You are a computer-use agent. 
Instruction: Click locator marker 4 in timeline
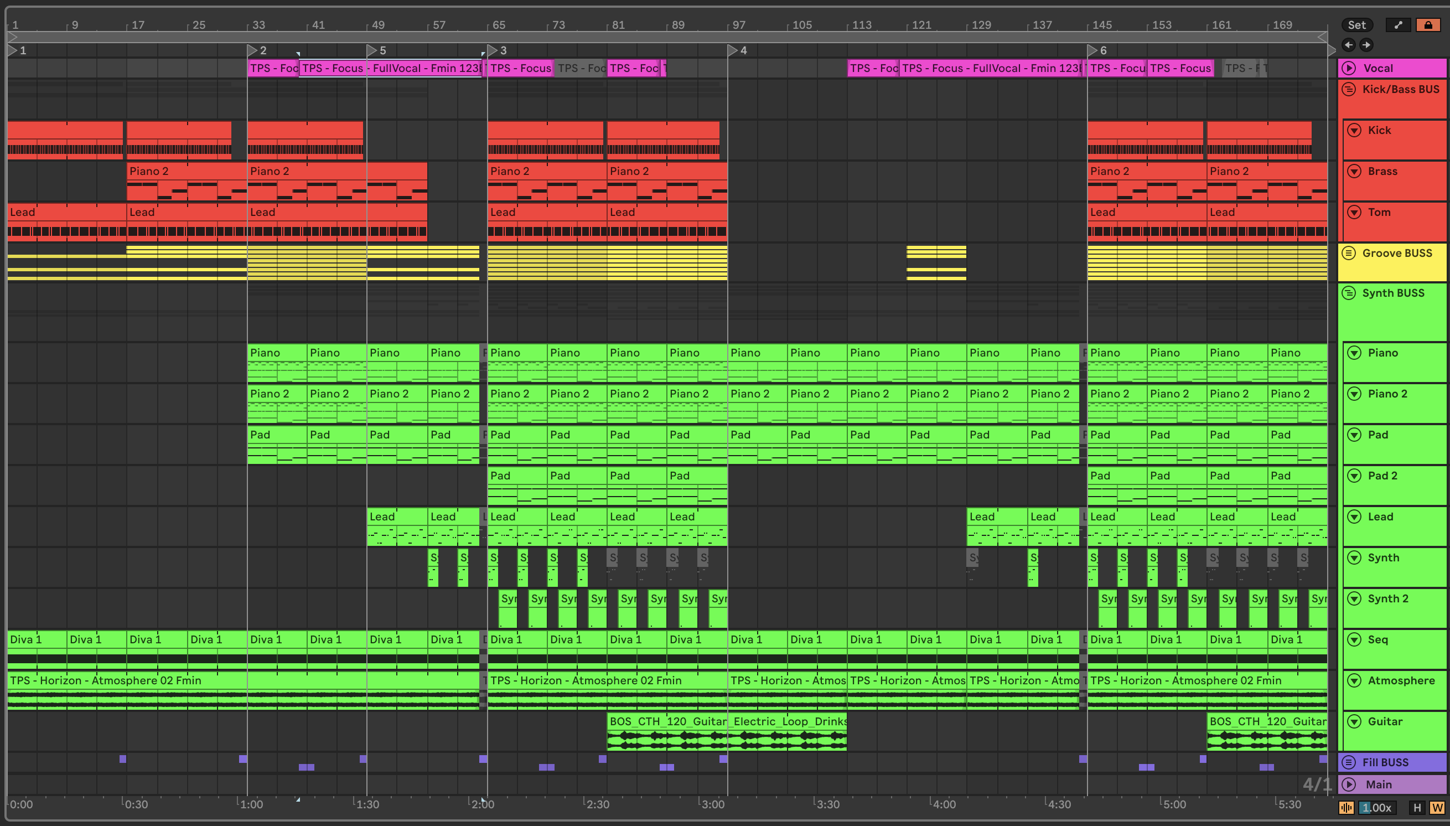click(733, 50)
